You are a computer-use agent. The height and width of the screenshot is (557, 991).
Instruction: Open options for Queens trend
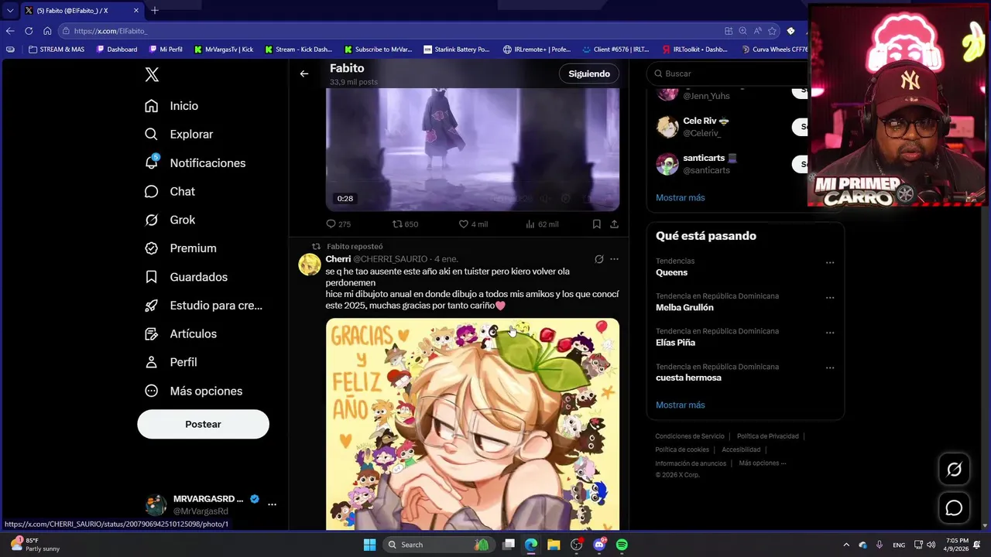830,262
